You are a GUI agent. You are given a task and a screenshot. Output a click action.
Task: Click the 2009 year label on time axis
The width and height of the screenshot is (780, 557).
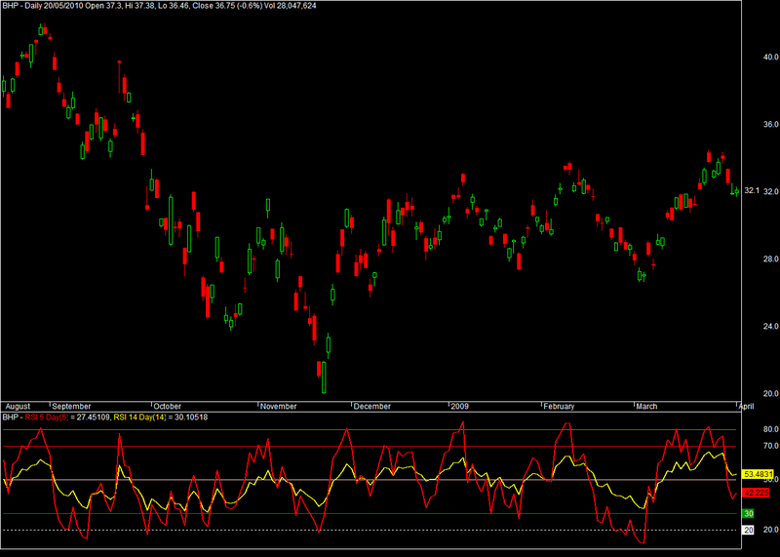(x=459, y=406)
